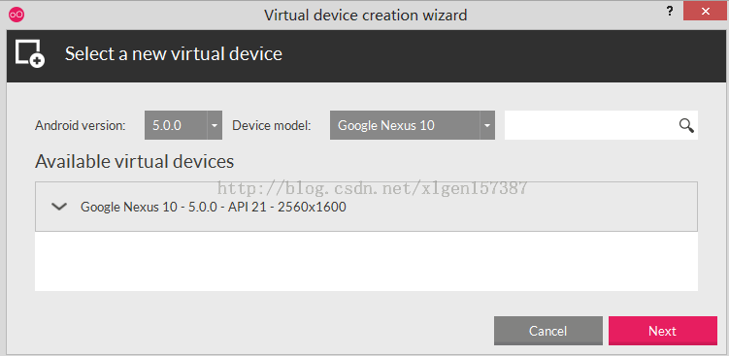Click the "Available virtual devices" heading
729x356 pixels.
(x=134, y=162)
